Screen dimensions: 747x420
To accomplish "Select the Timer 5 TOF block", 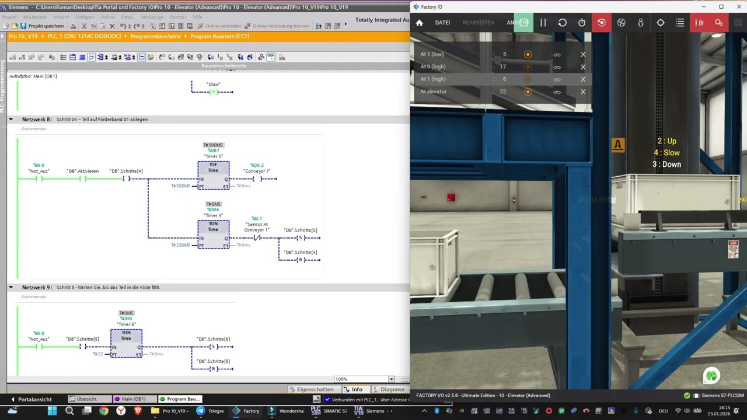I will 213,176.
